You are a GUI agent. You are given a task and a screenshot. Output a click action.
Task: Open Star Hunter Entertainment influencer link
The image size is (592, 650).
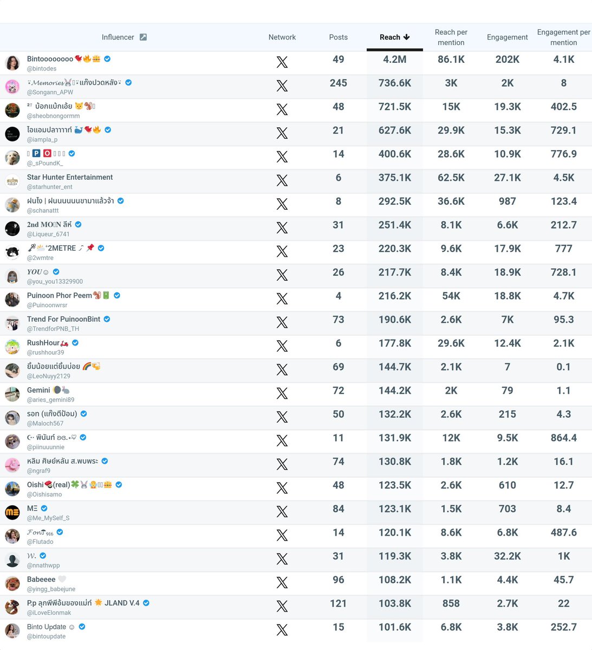point(70,177)
